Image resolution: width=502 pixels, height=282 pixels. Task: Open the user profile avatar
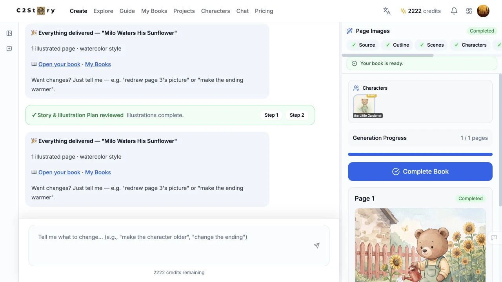(483, 11)
